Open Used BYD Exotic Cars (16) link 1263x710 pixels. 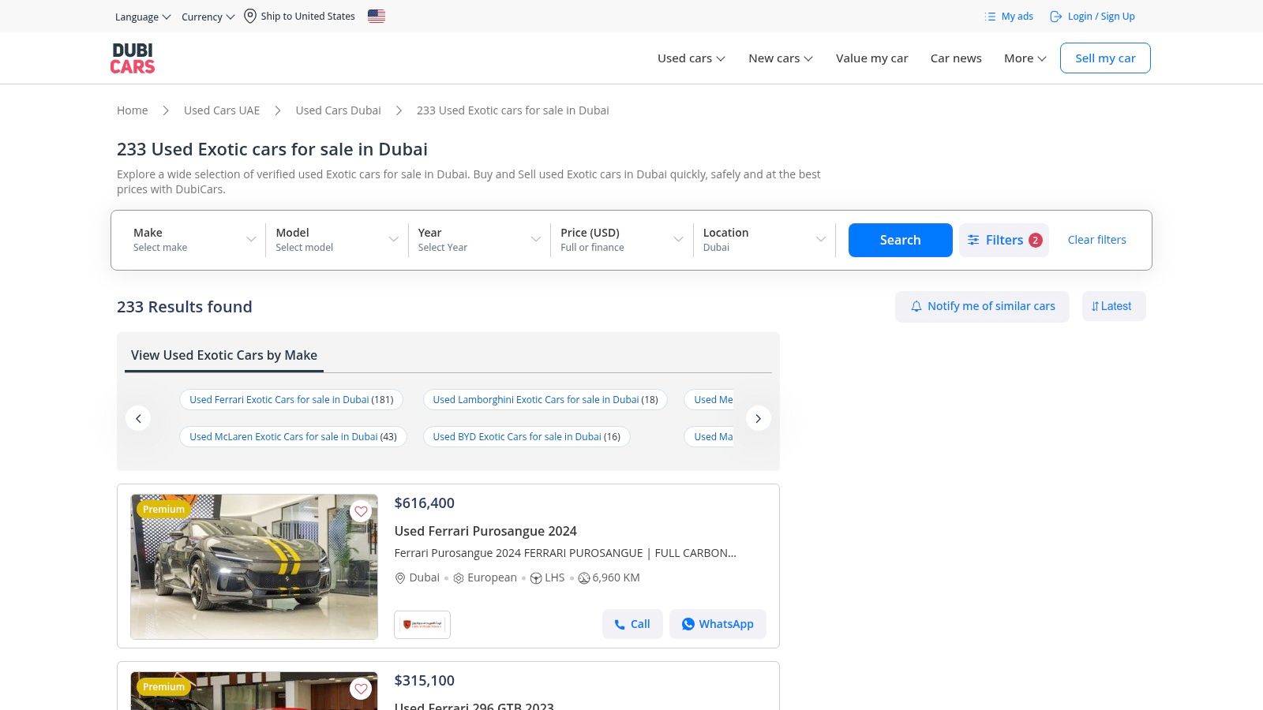click(527, 437)
